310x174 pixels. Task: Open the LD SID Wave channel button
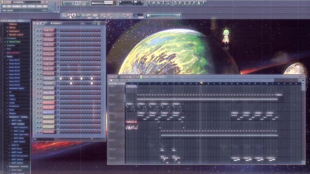tap(49, 60)
